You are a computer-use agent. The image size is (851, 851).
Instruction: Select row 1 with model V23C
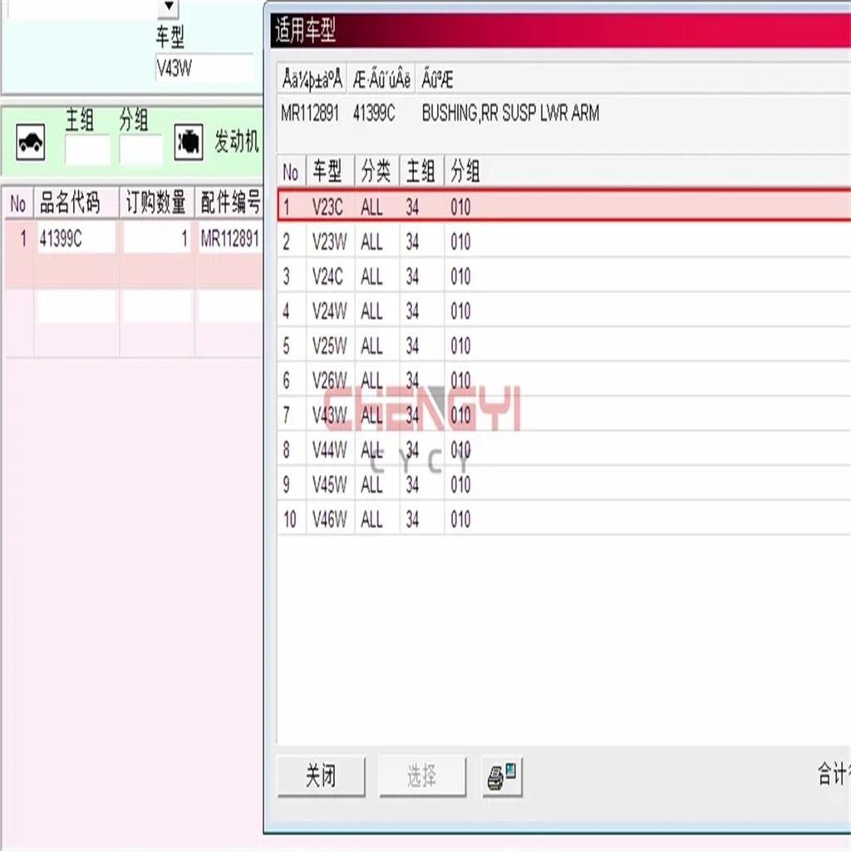pyautogui.click(x=564, y=205)
